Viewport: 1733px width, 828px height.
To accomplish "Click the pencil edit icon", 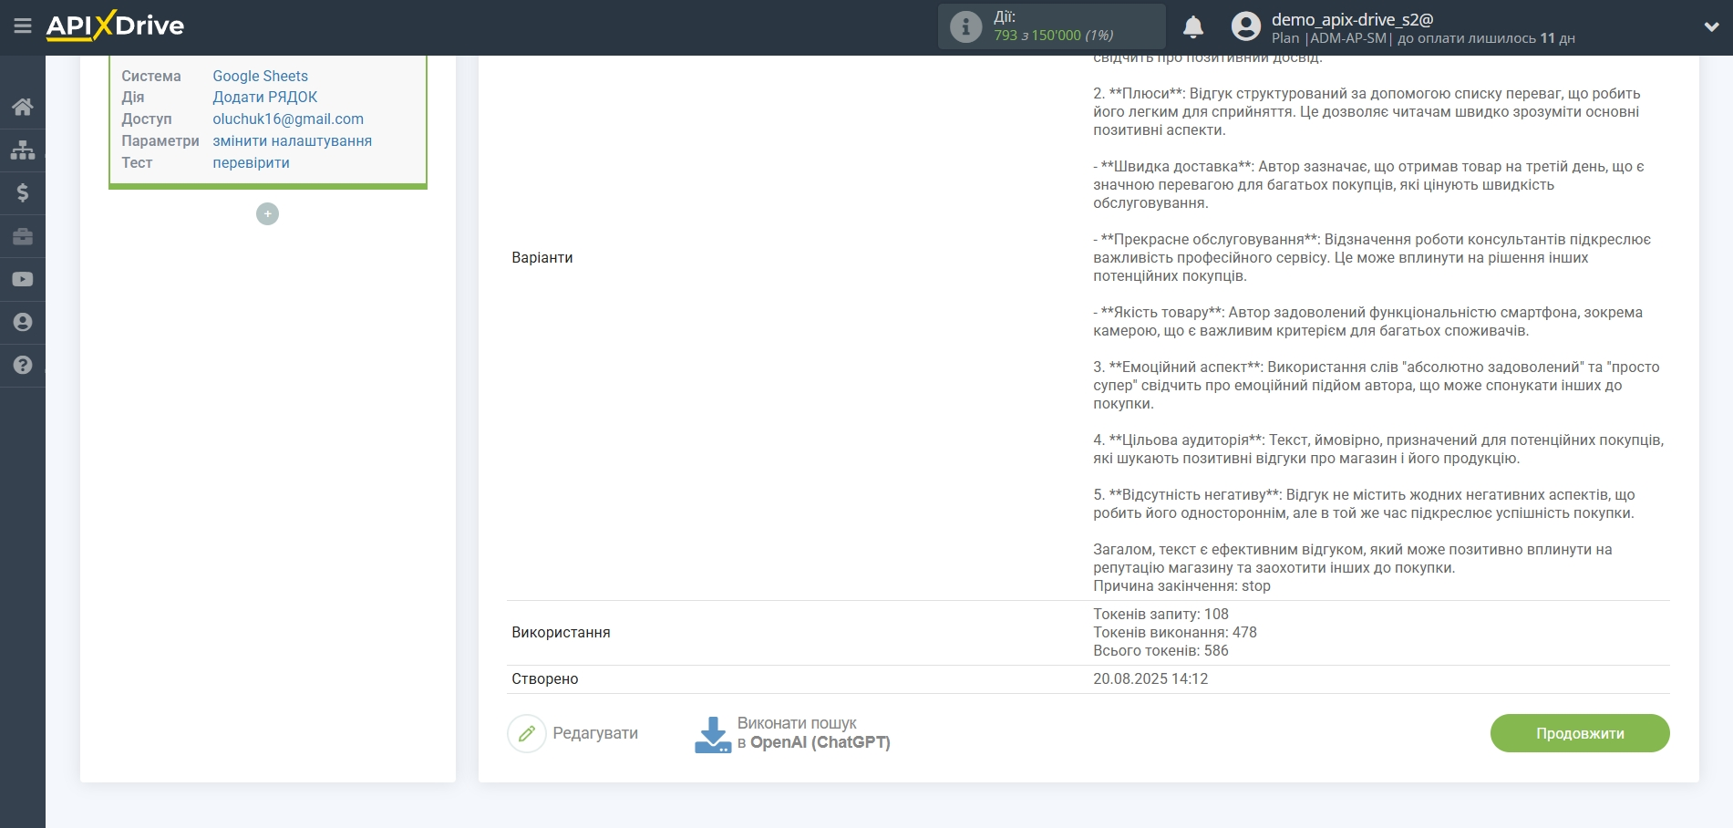I will (x=526, y=733).
